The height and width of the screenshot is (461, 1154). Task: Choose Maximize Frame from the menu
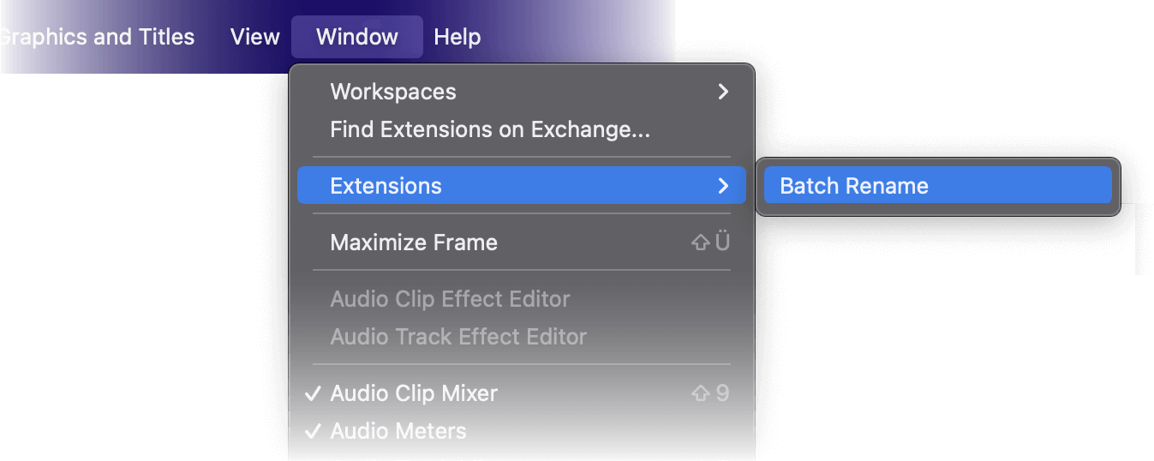[x=414, y=242]
